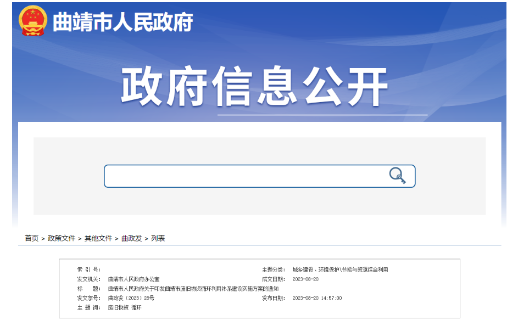Image resolution: width=518 pixels, height=326 pixels.
Task: Click the 索引号 field label
Action: (88, 270)
